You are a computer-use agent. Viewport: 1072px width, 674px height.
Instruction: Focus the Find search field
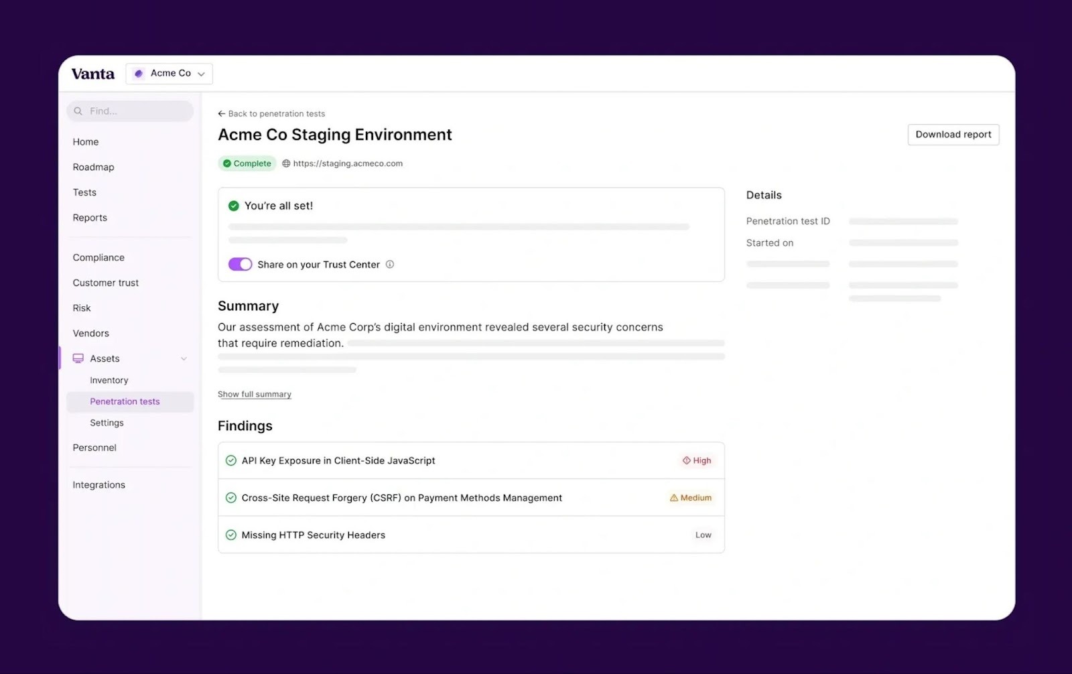tap(130, 111)
